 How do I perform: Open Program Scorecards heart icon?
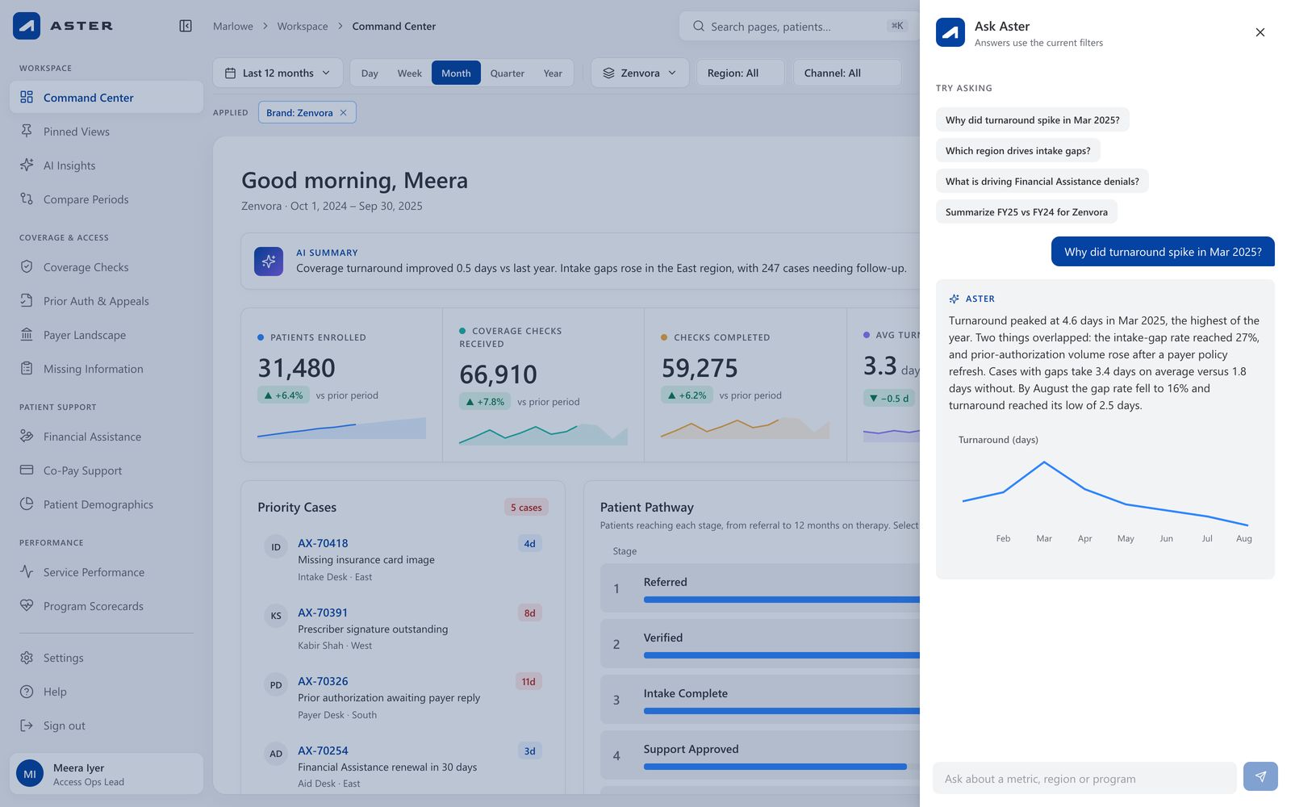point(27,606)
